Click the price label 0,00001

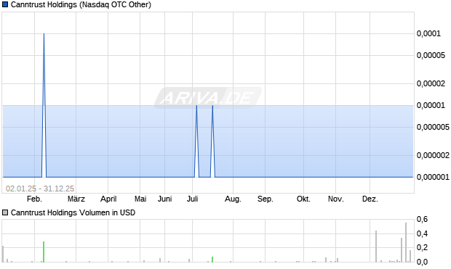[431, 105]
